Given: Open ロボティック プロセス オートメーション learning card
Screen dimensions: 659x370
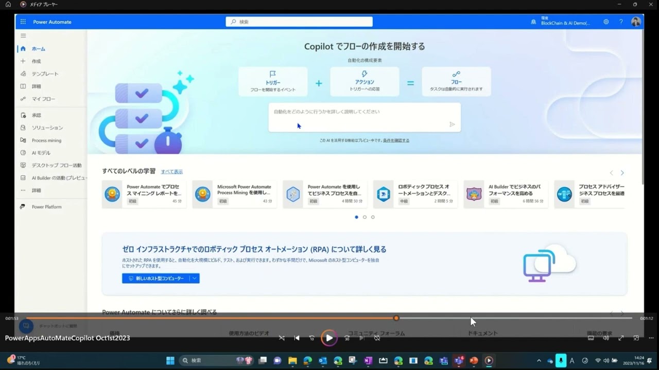Looking at the screenshot, I should point(415,194).
